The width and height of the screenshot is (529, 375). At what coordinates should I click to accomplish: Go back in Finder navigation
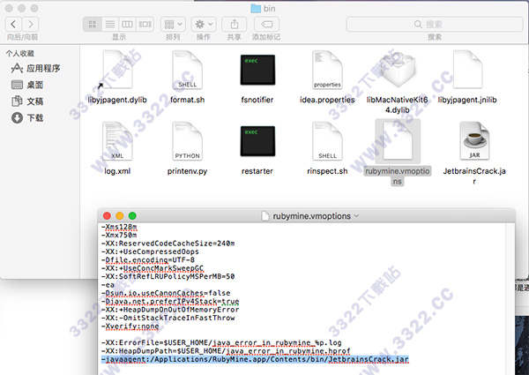coord(13,24)
